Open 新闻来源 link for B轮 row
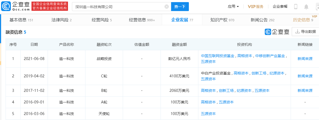Viewport: 319px width, 120px height. [x=305, y=91]
